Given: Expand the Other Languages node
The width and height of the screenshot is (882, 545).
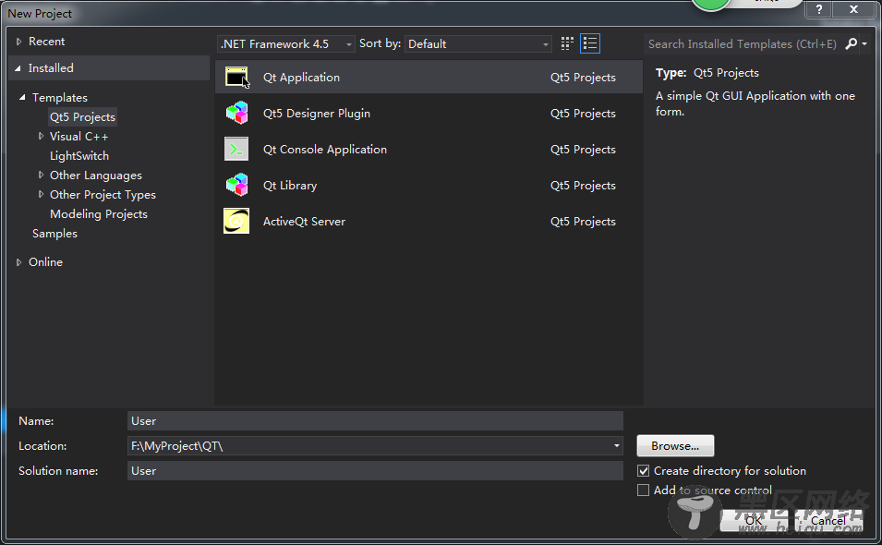Looking at the screenshot, I should (41, 175).
